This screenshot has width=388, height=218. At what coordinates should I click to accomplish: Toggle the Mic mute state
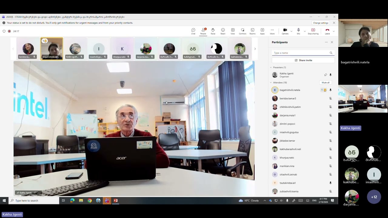[299, 31]
